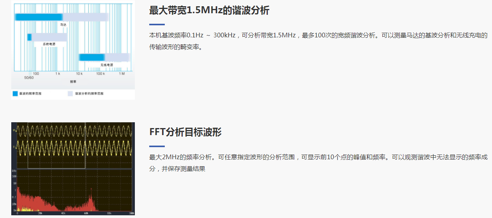Click the light harmonic analysis legend square
Viewport: 492px width, 218px height.
point(70,94)
